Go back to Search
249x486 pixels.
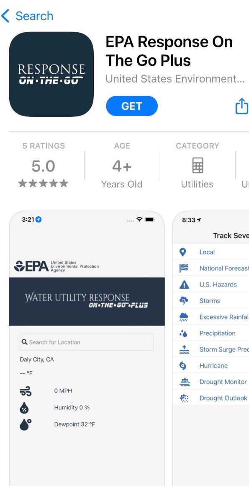point(27,16)
